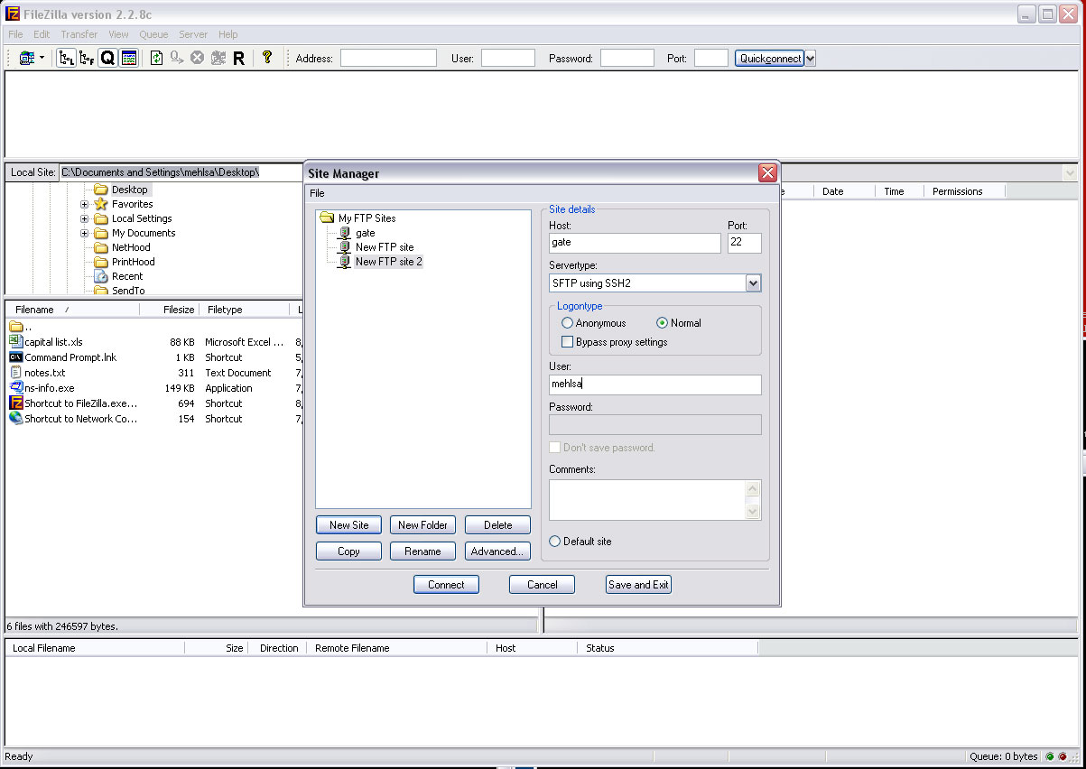1086x769 pixels.
Task: Click the ns-info.exe application icon
Action: coord(15,388)
